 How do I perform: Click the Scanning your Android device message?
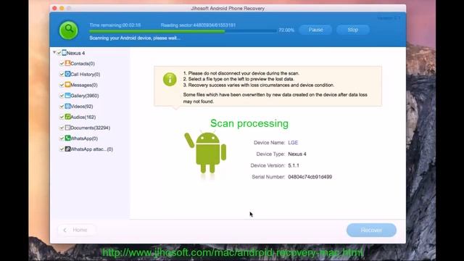tap(135, 38)
